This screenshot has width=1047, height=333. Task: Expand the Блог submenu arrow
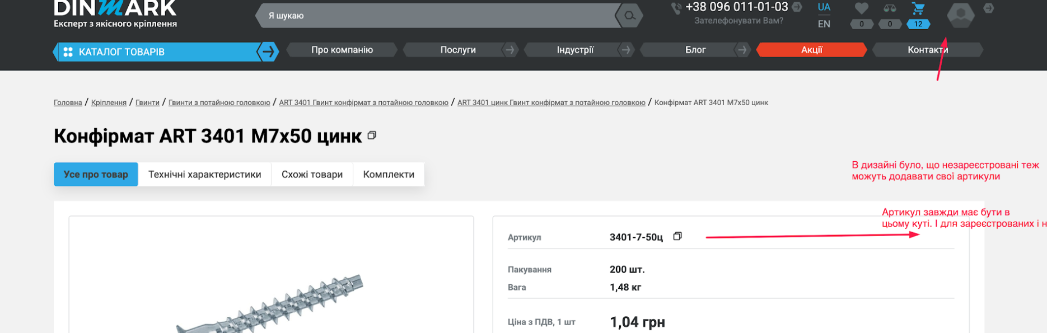point(742,50)
